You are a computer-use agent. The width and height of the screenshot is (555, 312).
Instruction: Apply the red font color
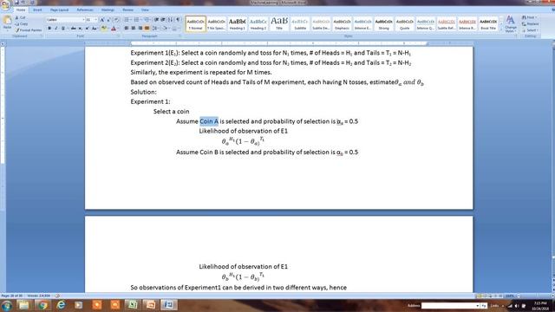(x=114, y=29)
